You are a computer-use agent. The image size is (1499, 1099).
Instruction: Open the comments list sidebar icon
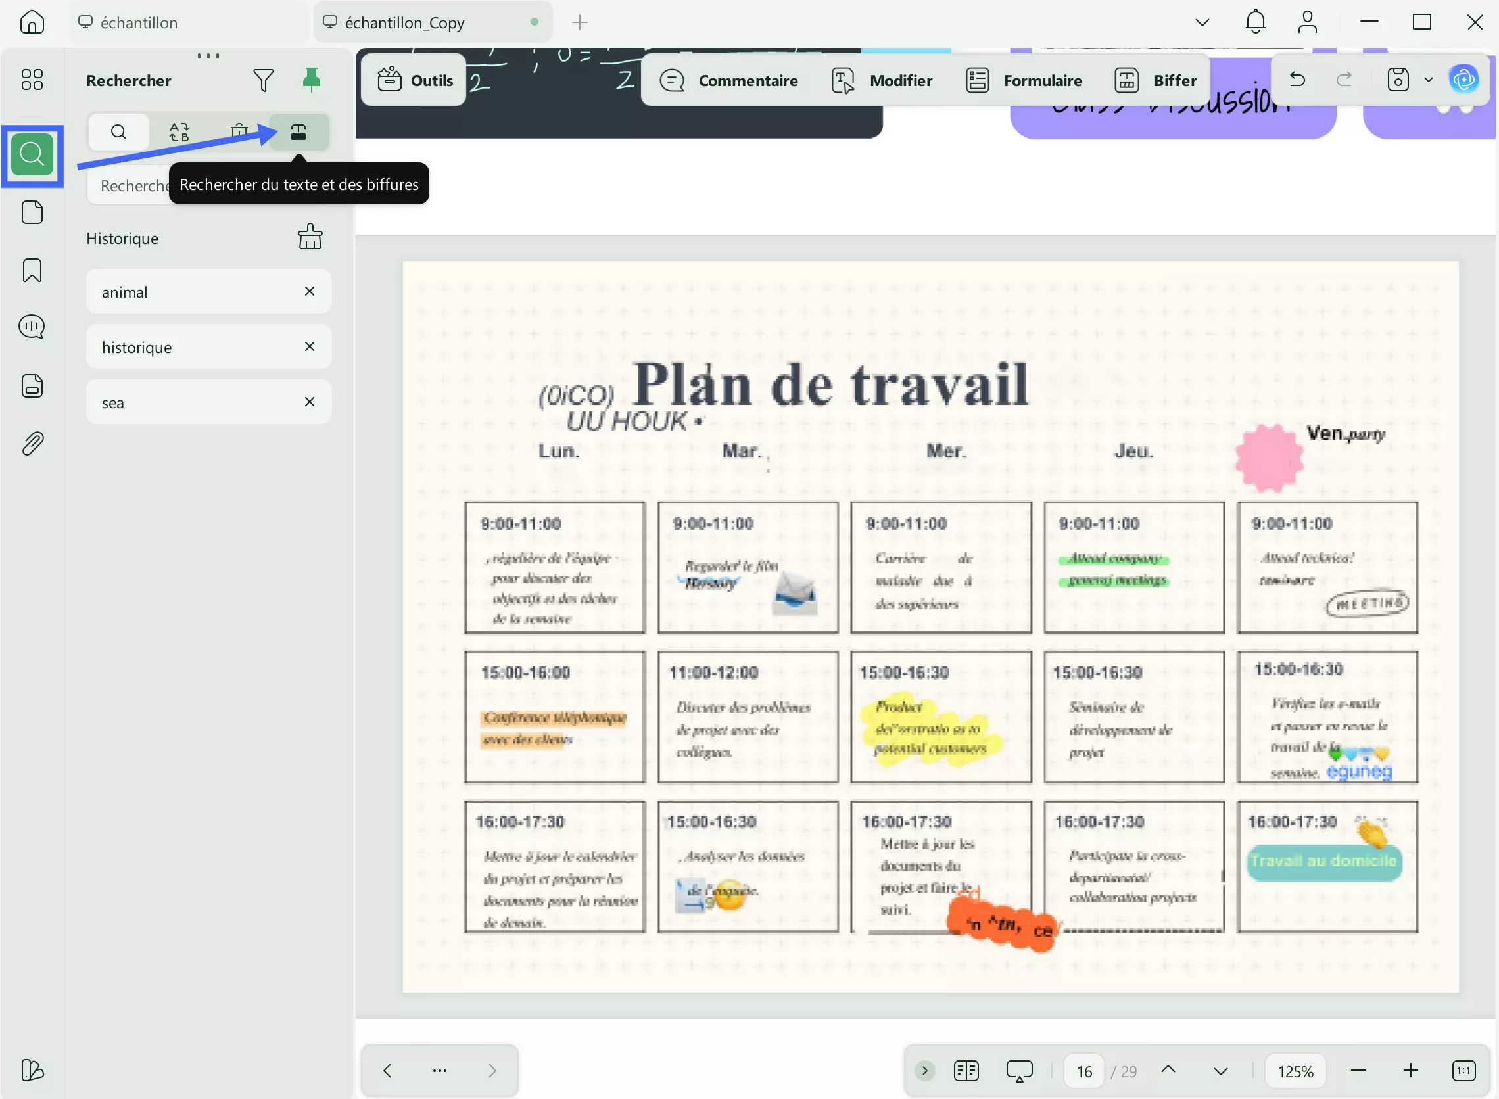pyautogui.click(x=32, y=327)
